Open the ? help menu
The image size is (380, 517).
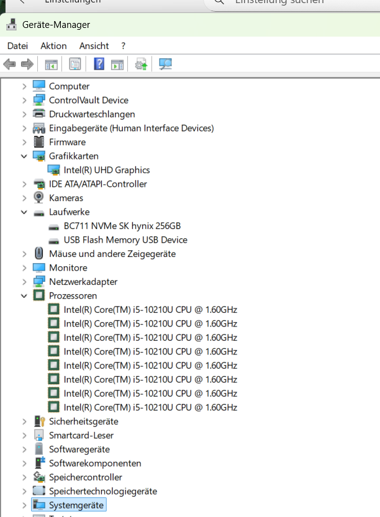123,46
